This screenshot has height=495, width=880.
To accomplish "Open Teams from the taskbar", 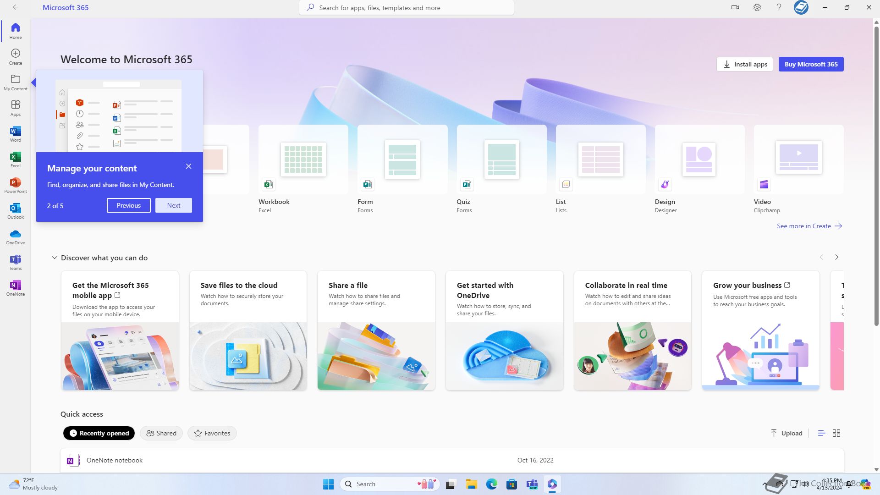I will point(532,484).
